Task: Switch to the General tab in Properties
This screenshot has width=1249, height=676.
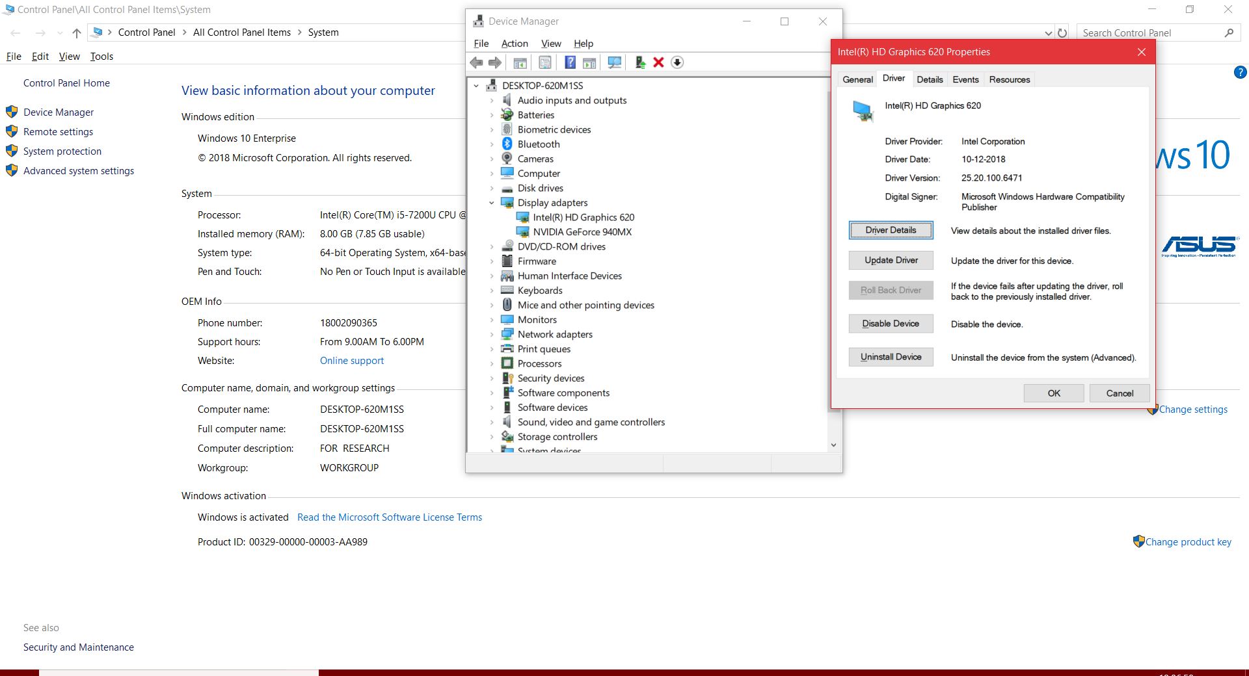Action: pyautogui.click(x=857, y=79)
